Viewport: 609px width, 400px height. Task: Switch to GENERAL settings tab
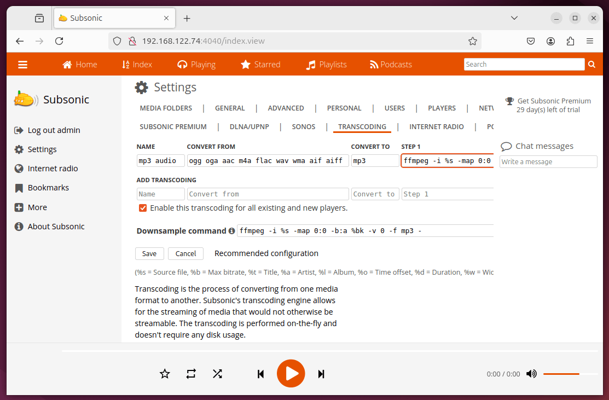pos(230,108)
